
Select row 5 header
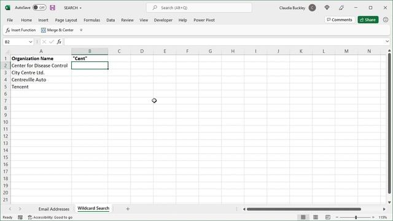[x=6, y=87]
